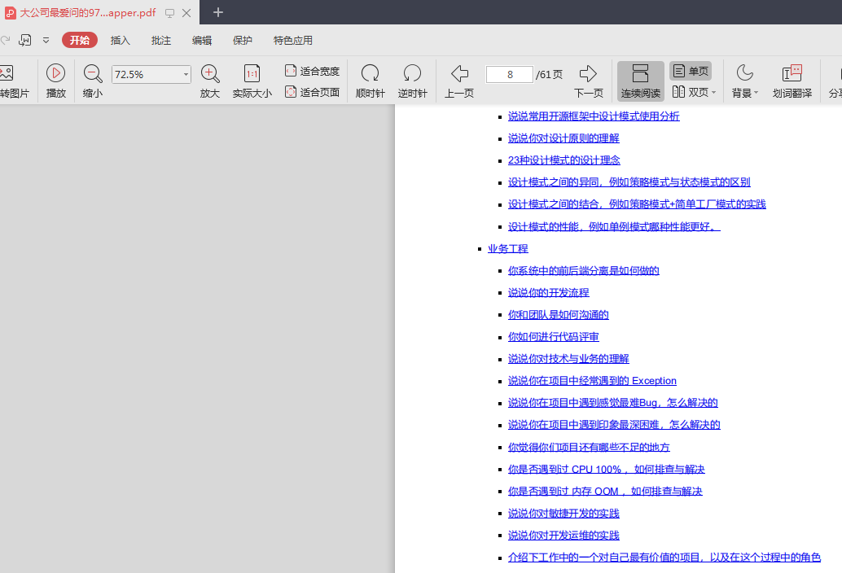Screen dimensions: 842x573
Task: Start the PDF slideshow with 播放
Action: coord(55,81)
